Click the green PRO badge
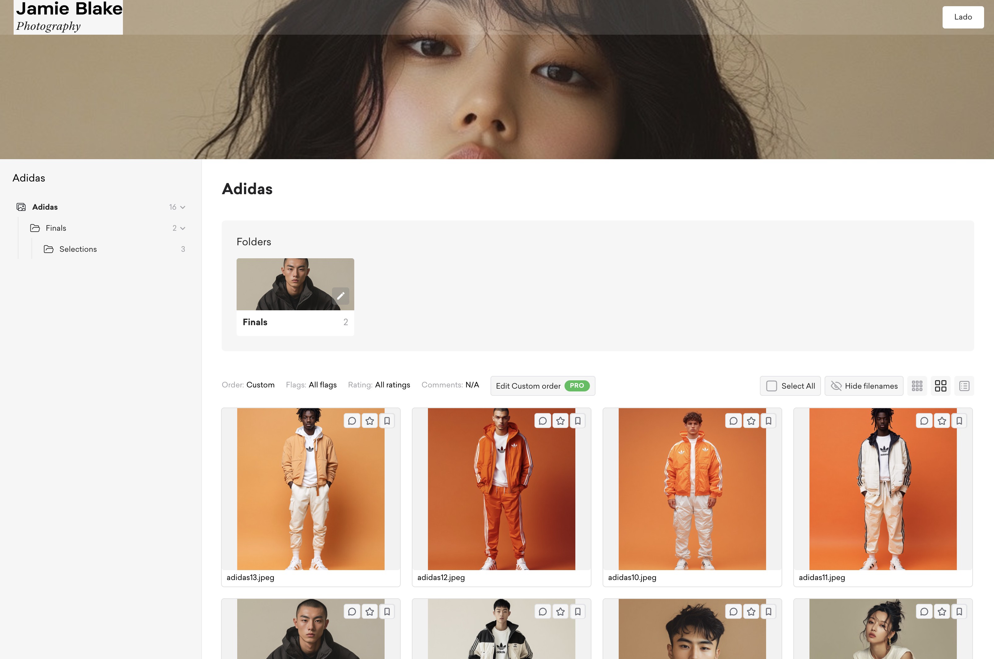Viewport: 994px width, 659px height. [577, 385]
